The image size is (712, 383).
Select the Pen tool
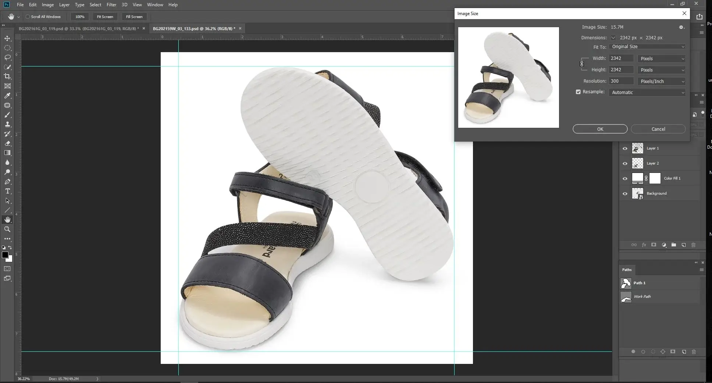pos(7,182)
